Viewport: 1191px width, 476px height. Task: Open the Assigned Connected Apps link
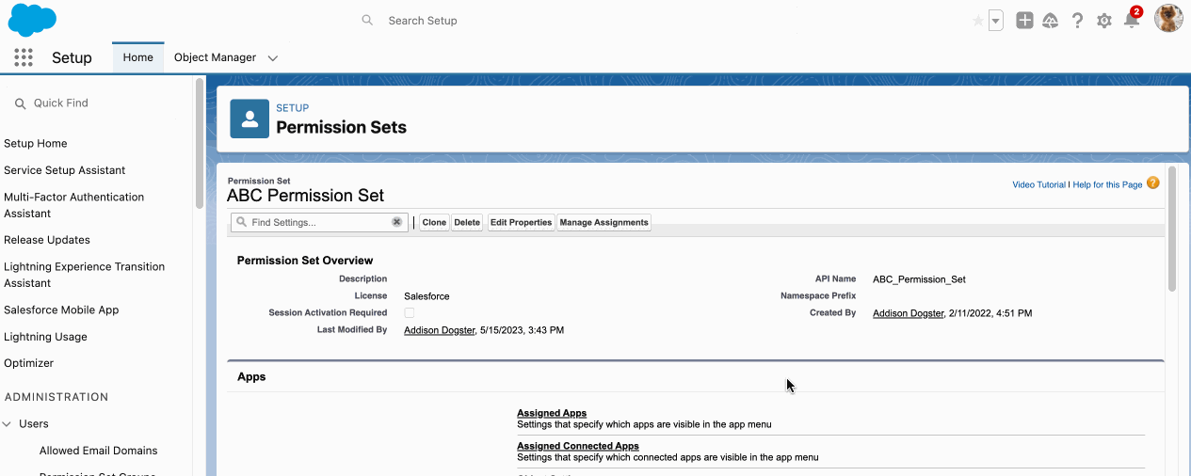pos(578,446)
